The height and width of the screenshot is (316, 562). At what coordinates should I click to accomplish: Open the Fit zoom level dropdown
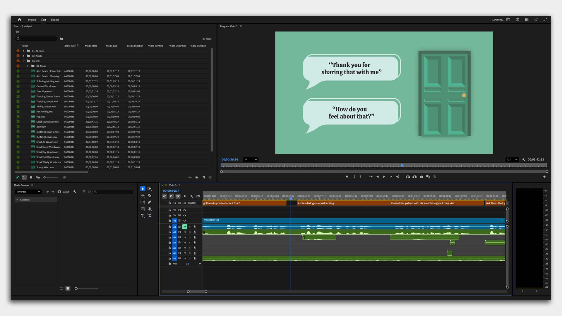tap(251, 159)
